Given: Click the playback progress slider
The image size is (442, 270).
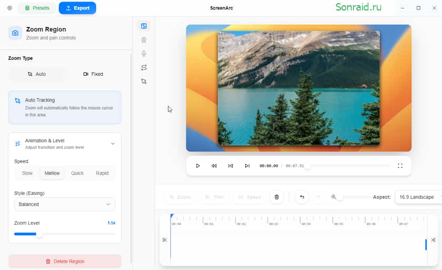Looking at the screenshot, I should (348, 166).
